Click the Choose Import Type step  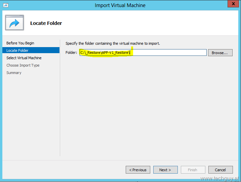(23, 65)
